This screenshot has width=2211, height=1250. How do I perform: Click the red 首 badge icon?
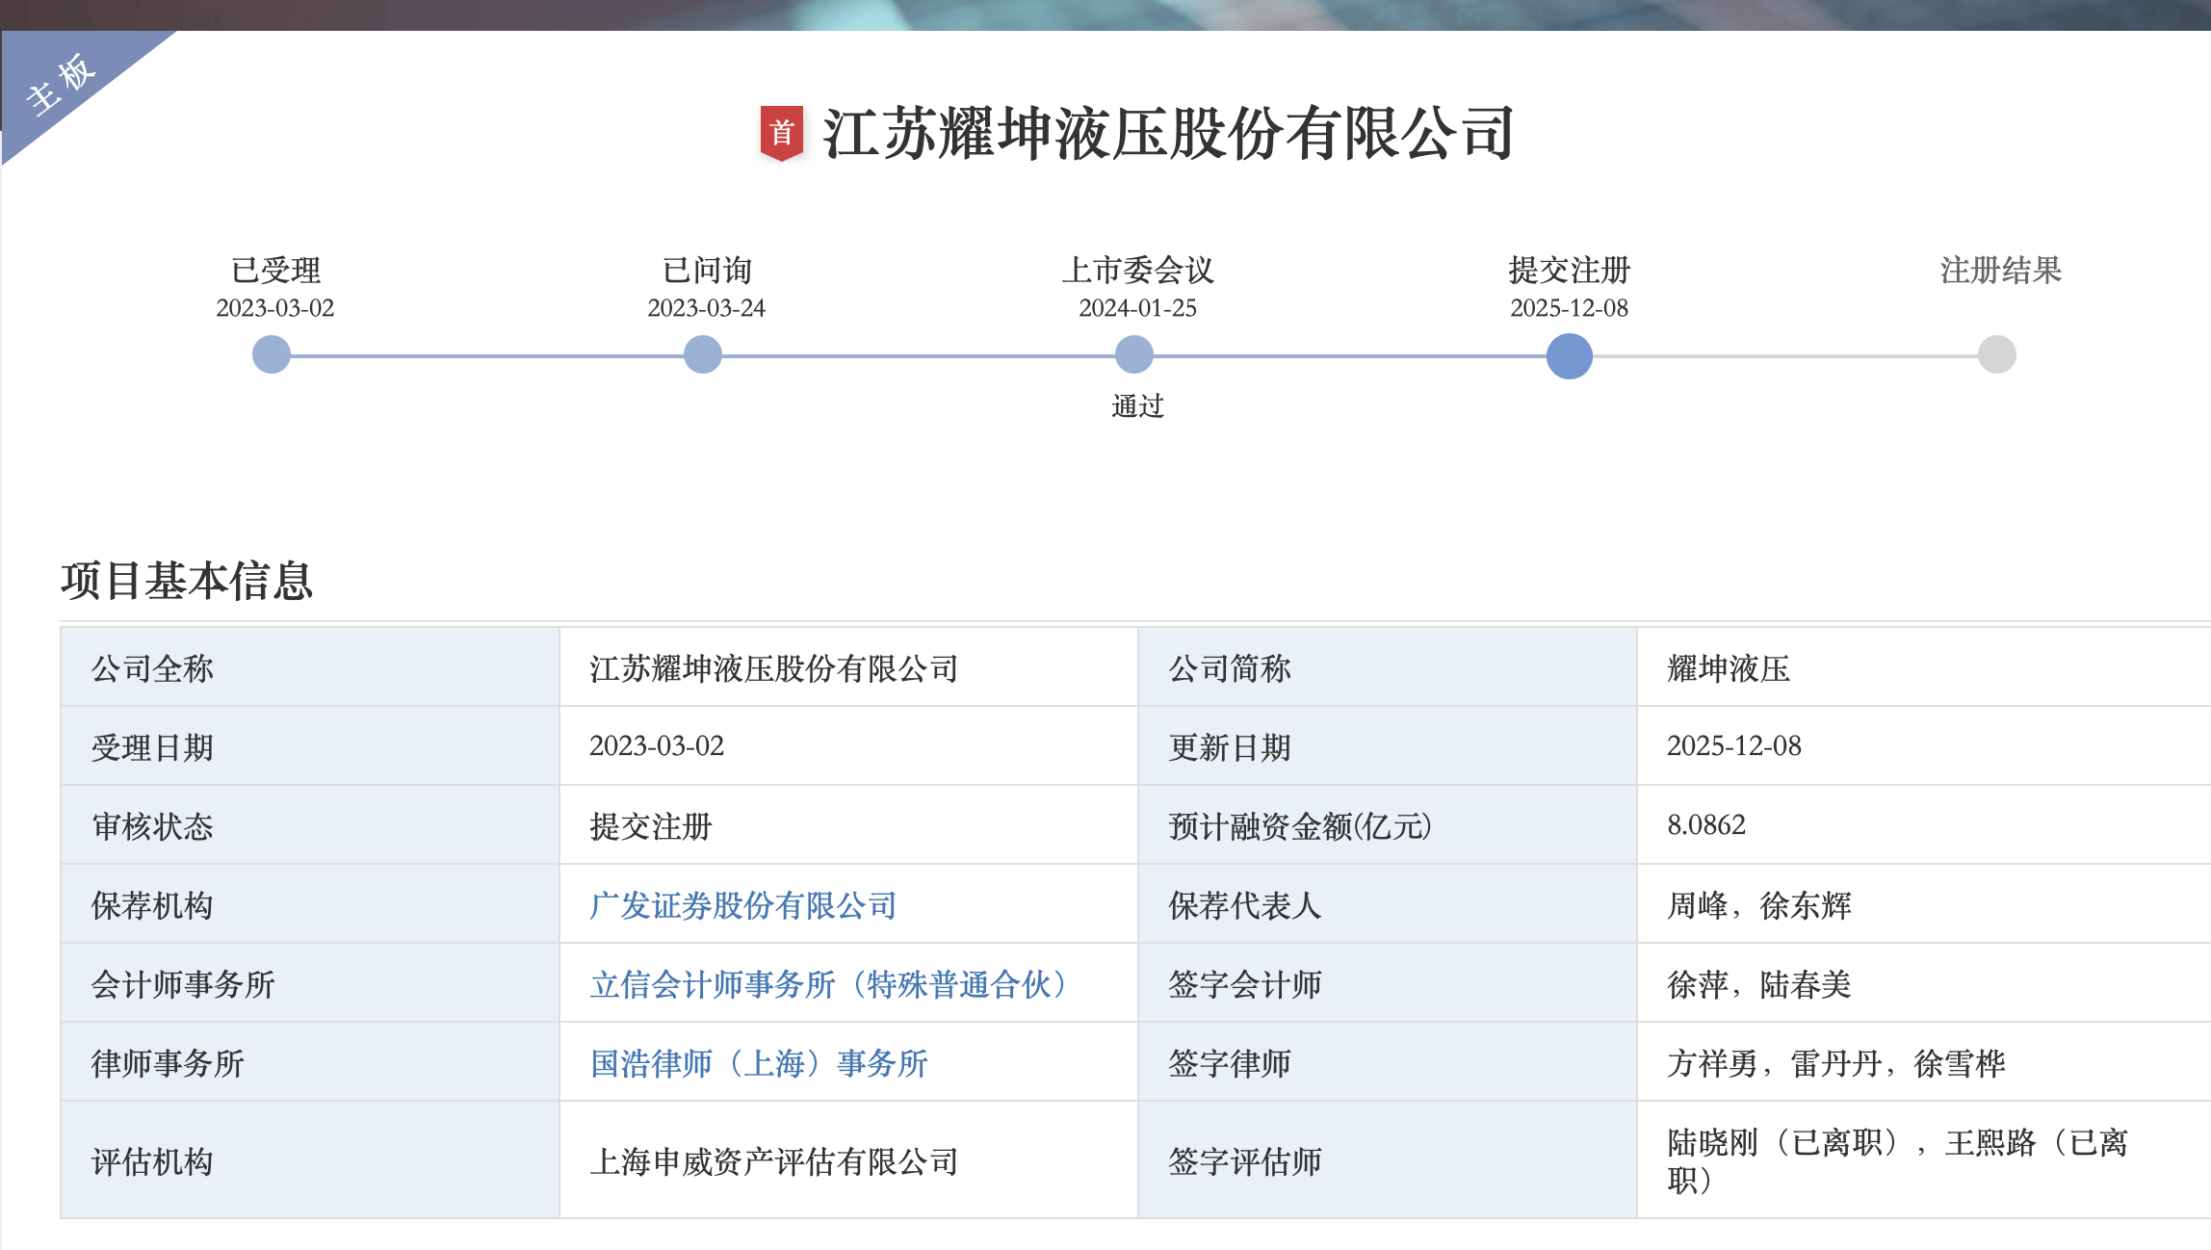(x=781, y=133)
